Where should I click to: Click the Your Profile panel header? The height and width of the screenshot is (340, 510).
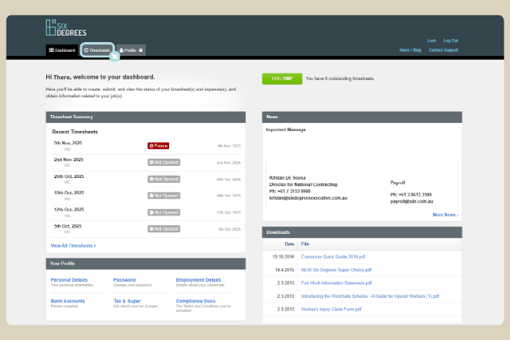[146, 264]
